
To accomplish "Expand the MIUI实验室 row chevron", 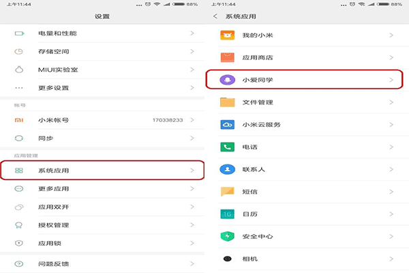I will coord(192,70).
